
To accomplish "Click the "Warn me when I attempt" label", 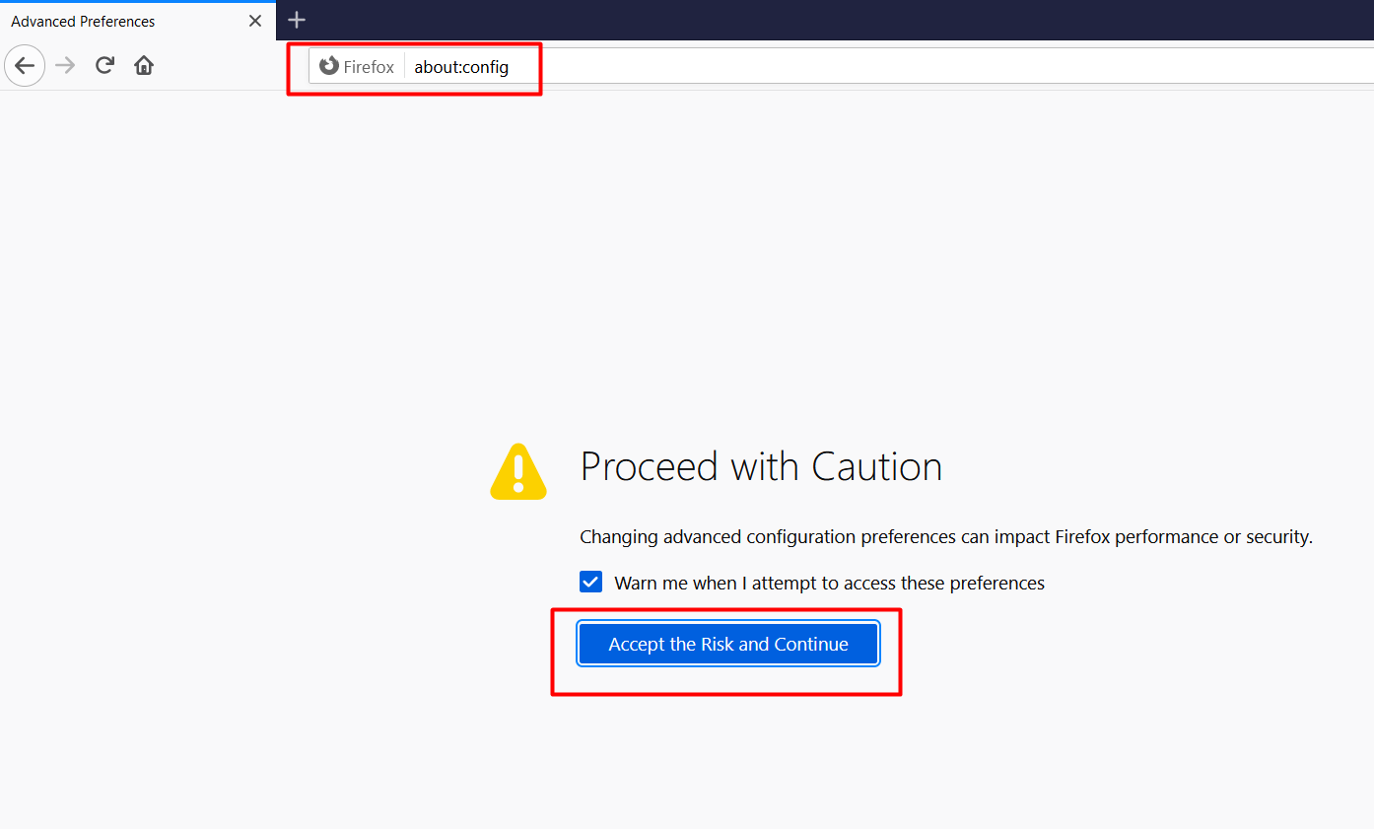I will pos(829,584).
